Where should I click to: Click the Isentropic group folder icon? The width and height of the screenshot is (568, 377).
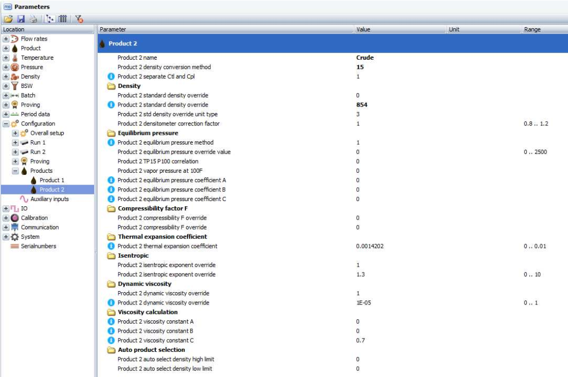(x=111, y=256)
